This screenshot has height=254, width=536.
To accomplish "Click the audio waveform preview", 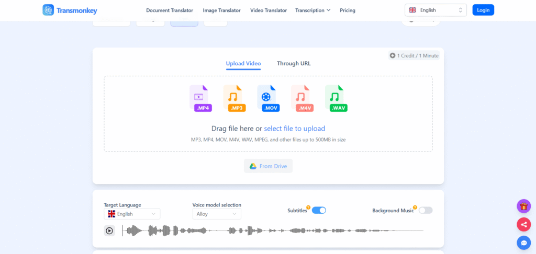I will [x=273, y=231].
